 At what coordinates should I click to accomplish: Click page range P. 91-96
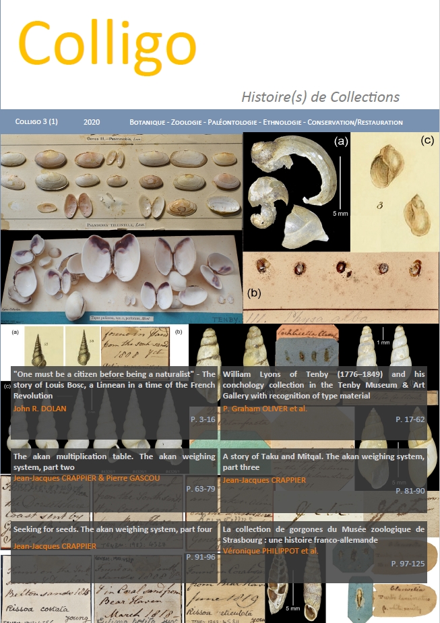click(x=201, y=557)
